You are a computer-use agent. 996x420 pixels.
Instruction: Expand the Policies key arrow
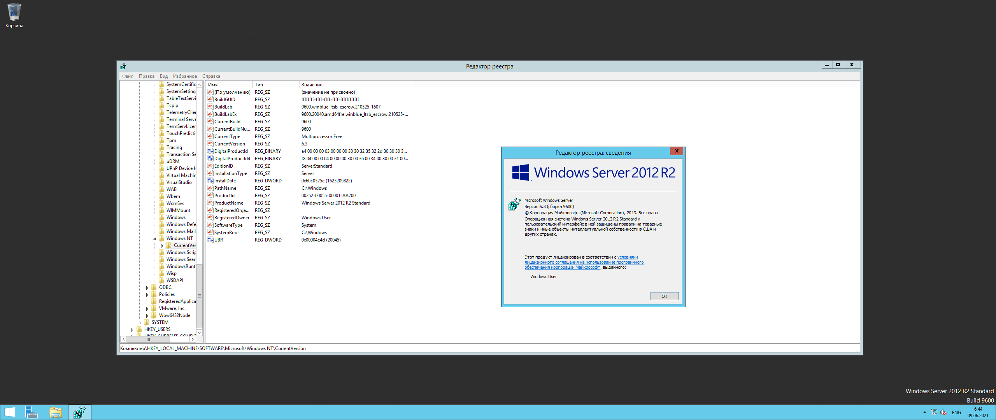pyautogui.click(x=147, y=295)
